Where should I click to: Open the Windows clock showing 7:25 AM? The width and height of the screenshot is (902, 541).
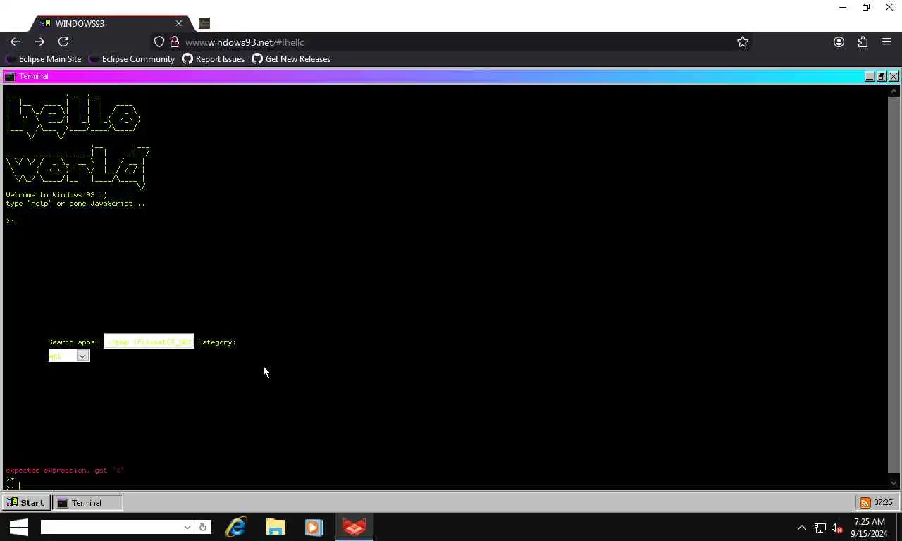point(870,528)
